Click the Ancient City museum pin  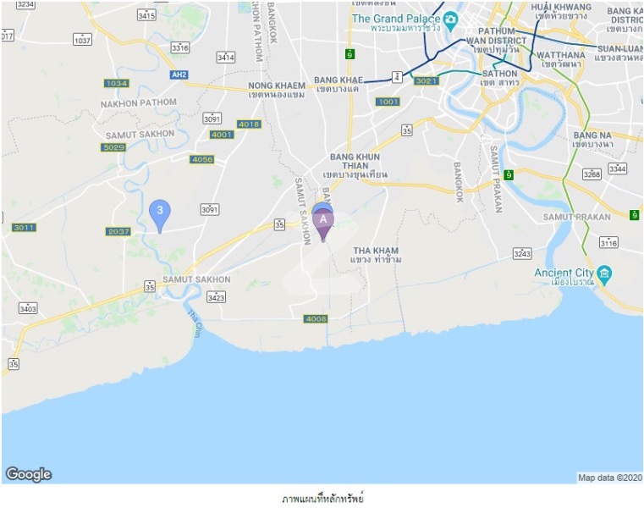tap(604, 275)
